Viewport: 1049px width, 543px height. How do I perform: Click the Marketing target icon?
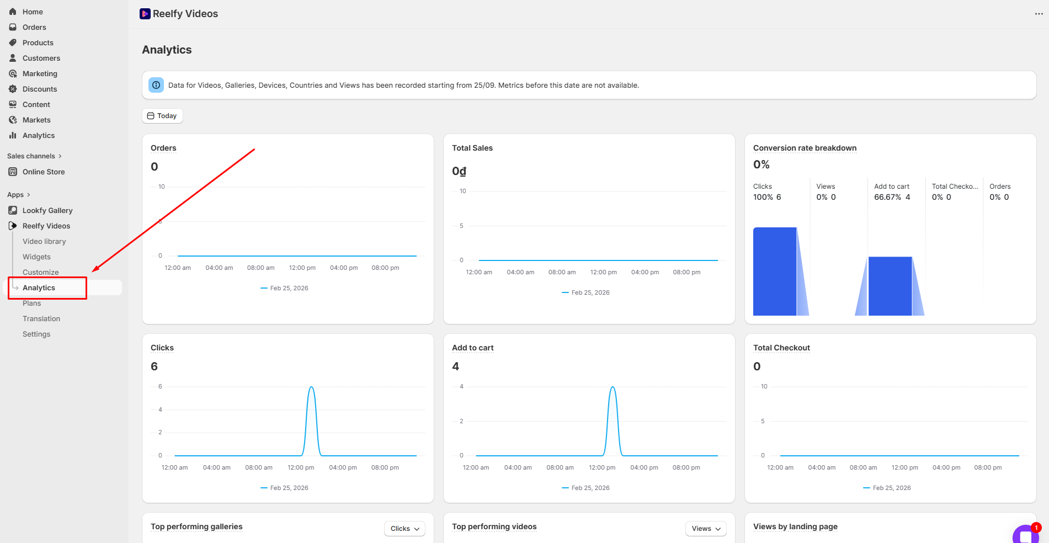(13, 73)
